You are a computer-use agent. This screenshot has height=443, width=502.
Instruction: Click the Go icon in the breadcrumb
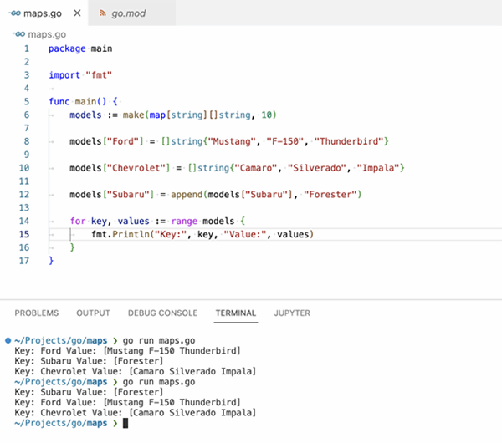click(18, 33)
